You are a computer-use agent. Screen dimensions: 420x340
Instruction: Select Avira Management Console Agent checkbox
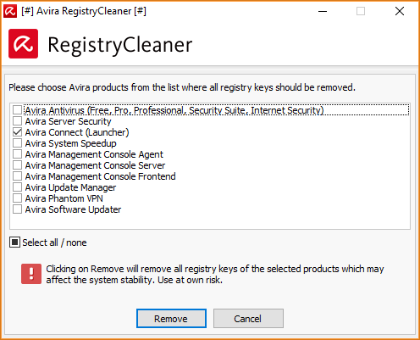(17, 154)
